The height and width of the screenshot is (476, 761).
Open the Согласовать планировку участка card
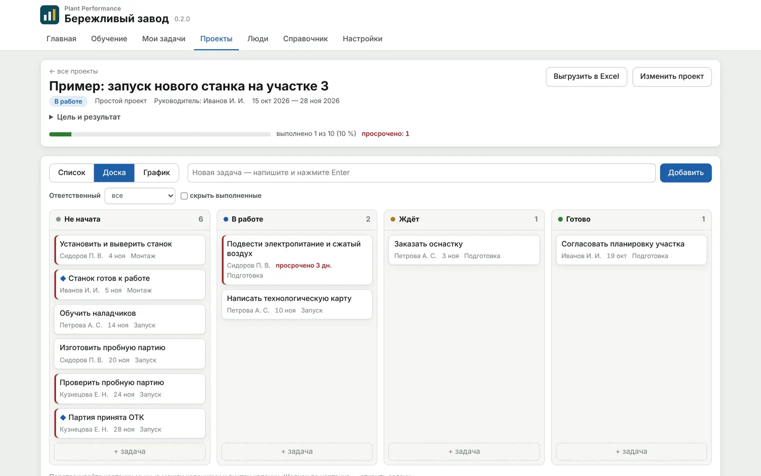632,250
